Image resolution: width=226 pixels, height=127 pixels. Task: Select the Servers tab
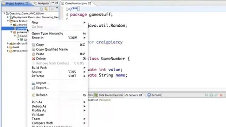pos(133,95)
